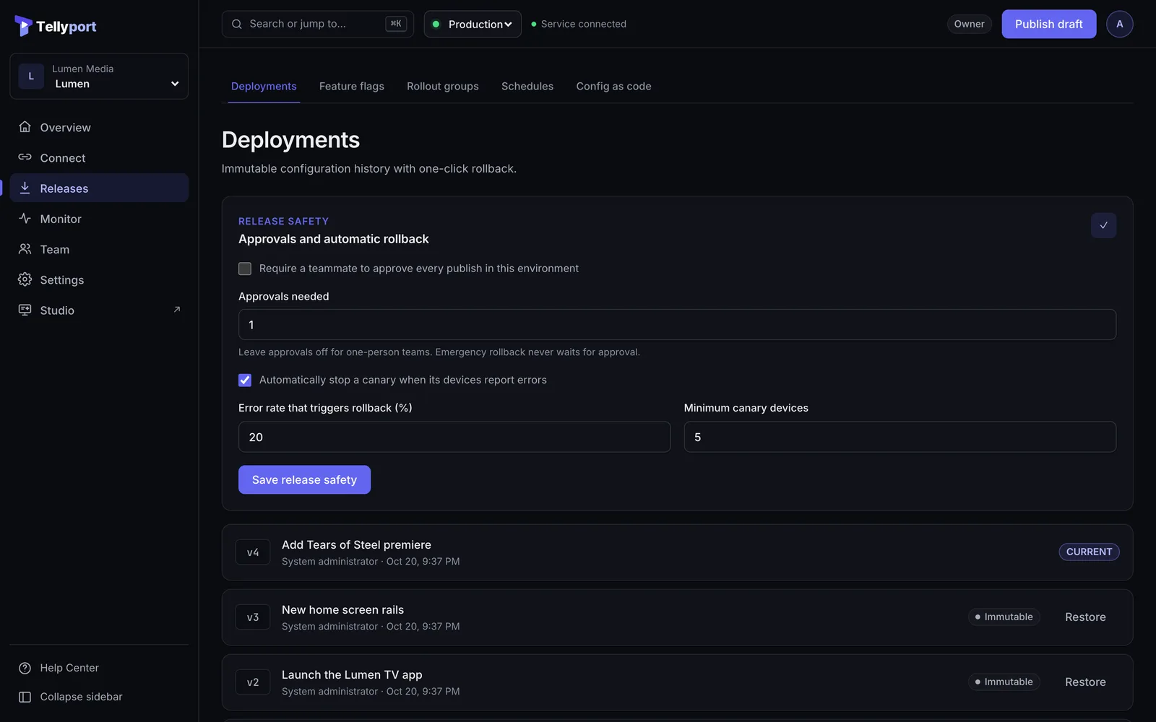This screenshot has height=722, width=1156.
Task: Click the Settings gear icon
Action: [x=25, y=279]
